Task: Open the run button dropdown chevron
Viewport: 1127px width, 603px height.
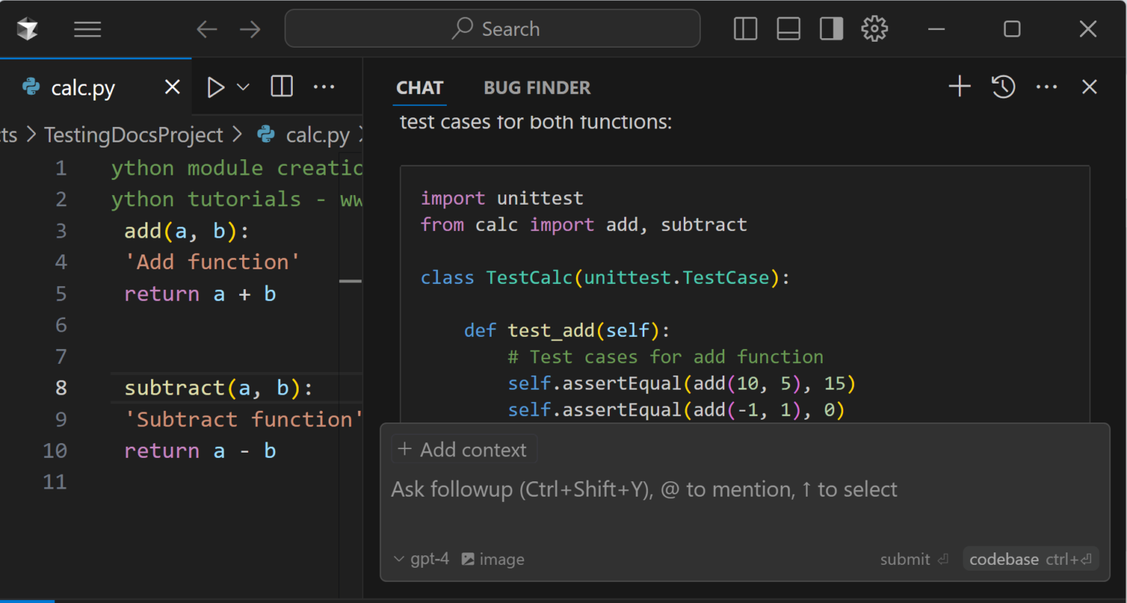Action: point(242,87)
